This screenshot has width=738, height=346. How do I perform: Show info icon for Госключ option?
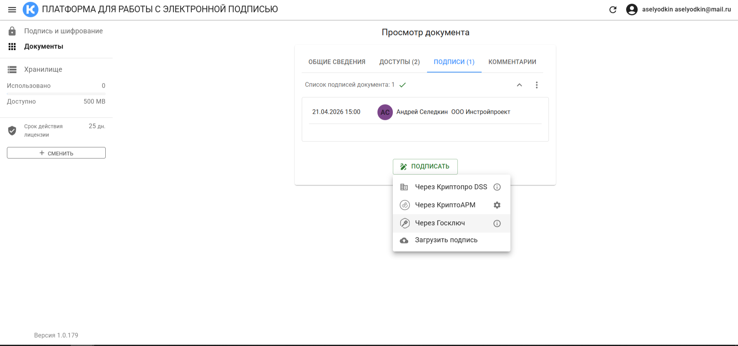[x=497, y=223]
